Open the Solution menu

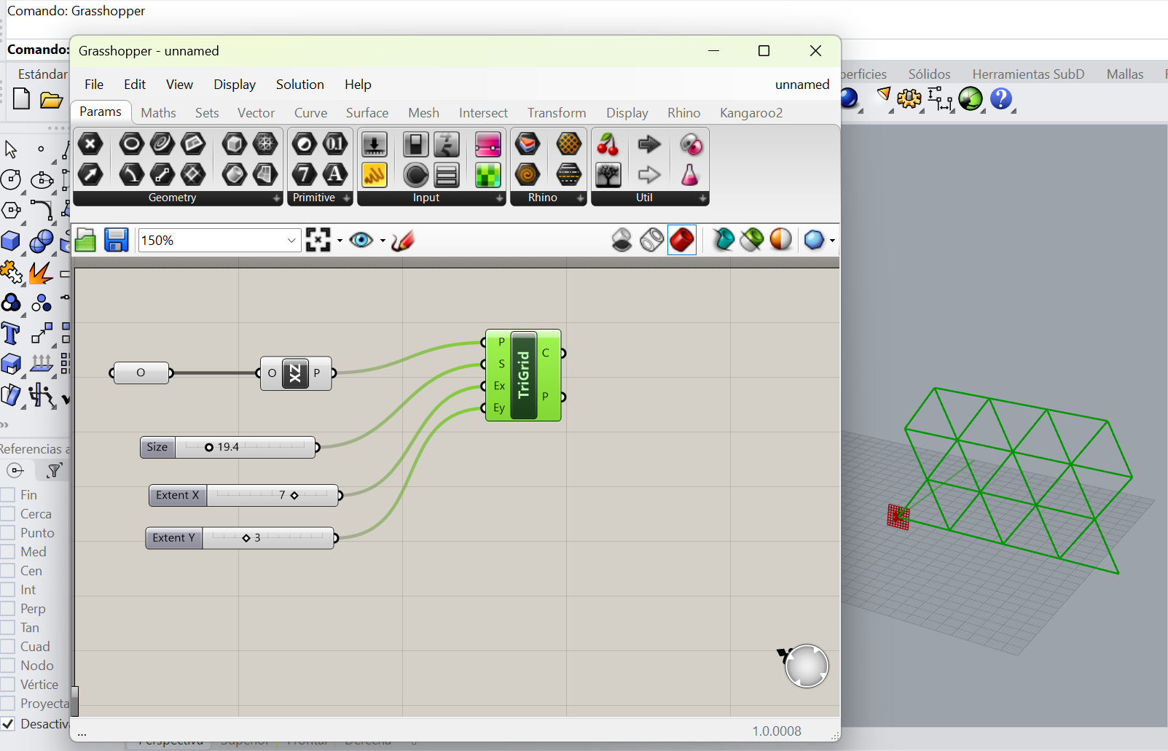pos(299,85)
